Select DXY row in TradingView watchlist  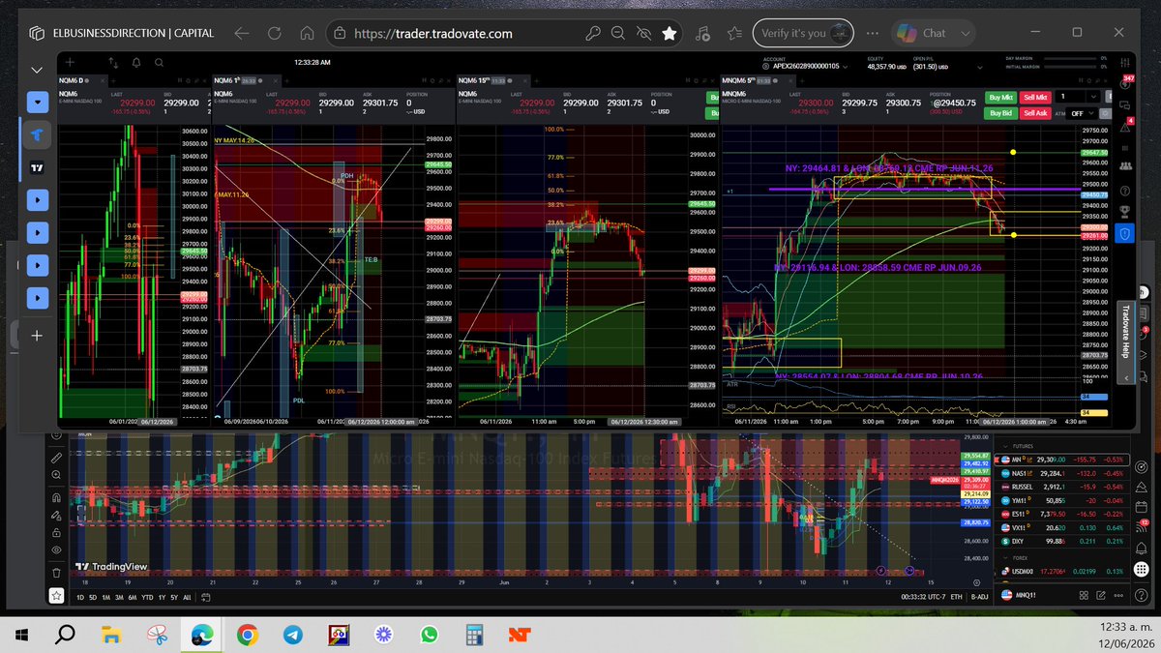point(1060,542)
